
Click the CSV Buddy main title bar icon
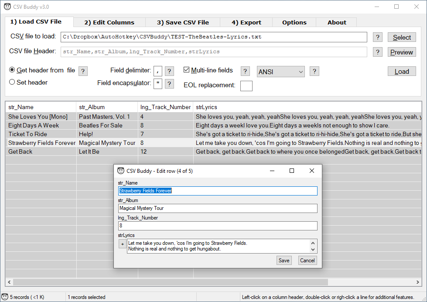(x=7, y=7)
